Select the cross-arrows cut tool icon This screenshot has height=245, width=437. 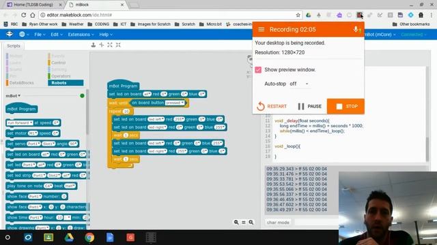[102, 45]
